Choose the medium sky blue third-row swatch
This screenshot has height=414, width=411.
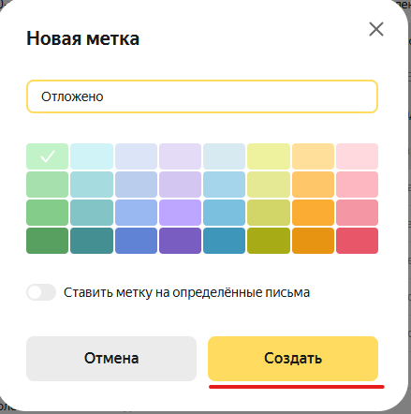point(224,213)
